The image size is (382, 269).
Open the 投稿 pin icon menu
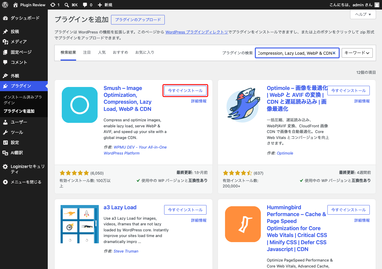pos(5,32)
